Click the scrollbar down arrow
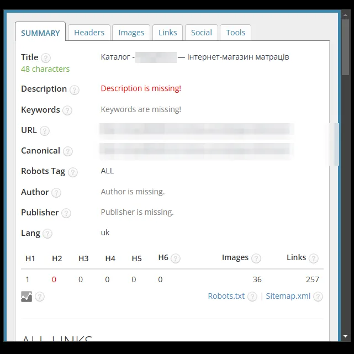This screenshot has height=354, width=354. tap(345, 336)
